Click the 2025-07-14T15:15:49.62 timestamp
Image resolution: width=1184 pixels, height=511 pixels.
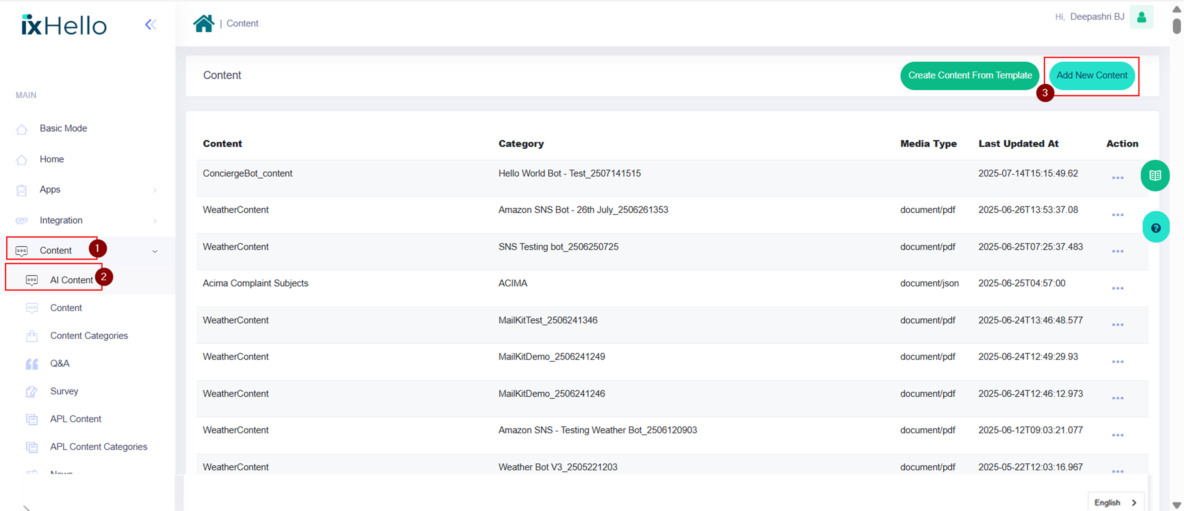[x=1028, y=173]
